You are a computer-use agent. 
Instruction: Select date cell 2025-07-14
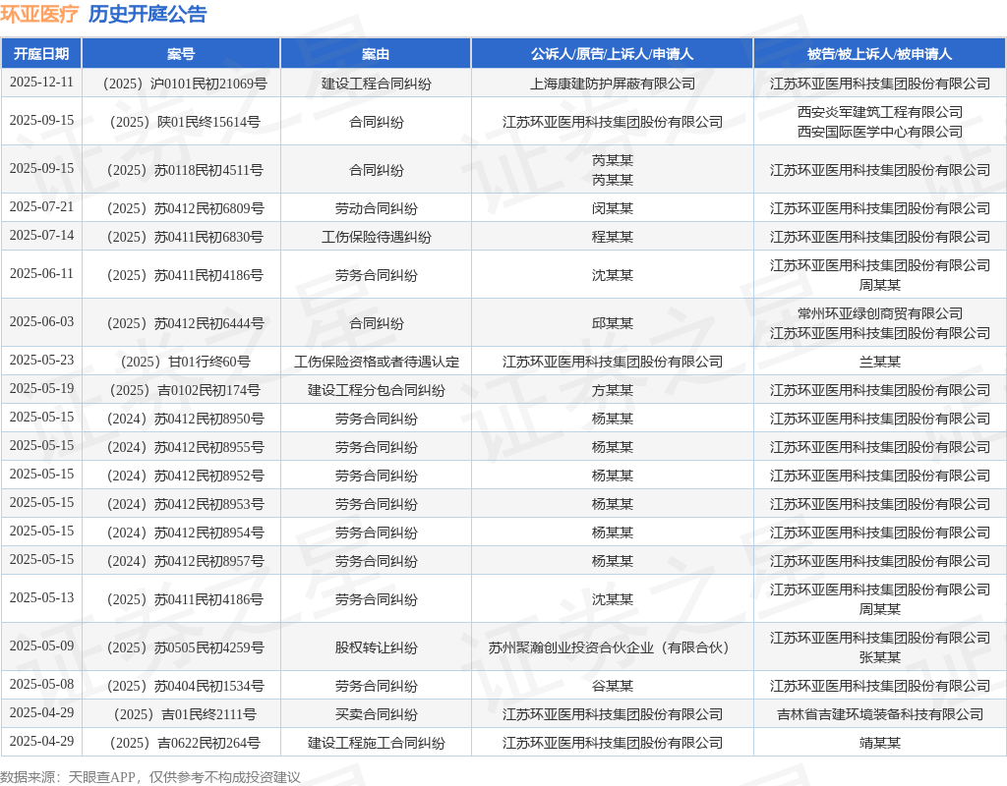41,236
